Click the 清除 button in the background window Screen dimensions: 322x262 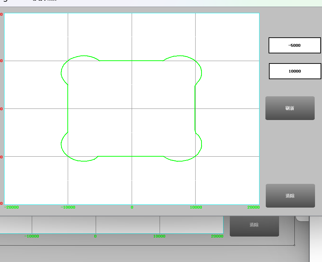click(254, 226)
